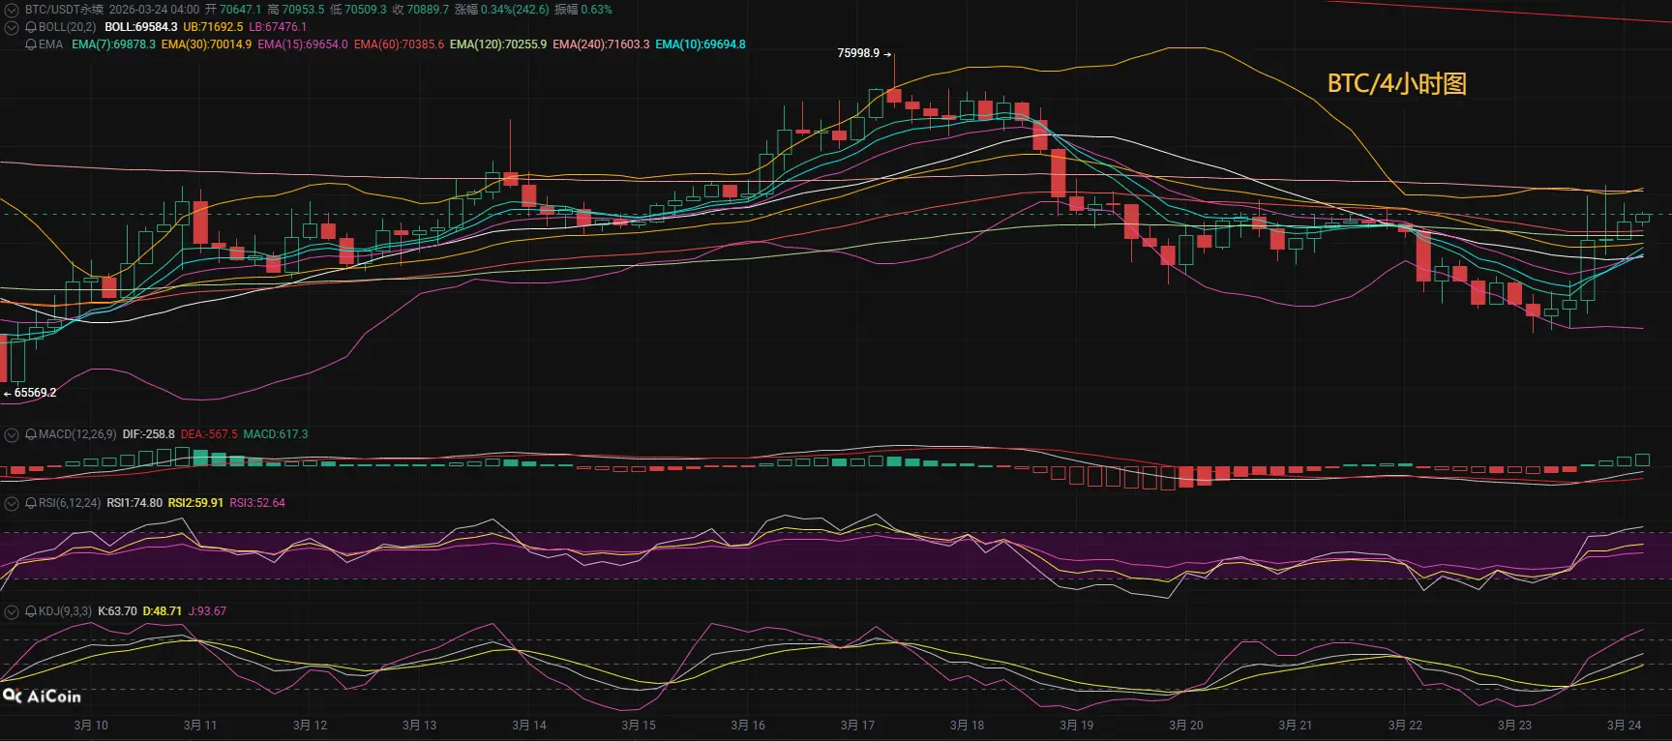Select the EMA(120):70255.9 value
This screenshot has height=741, width=1672.
498,44
